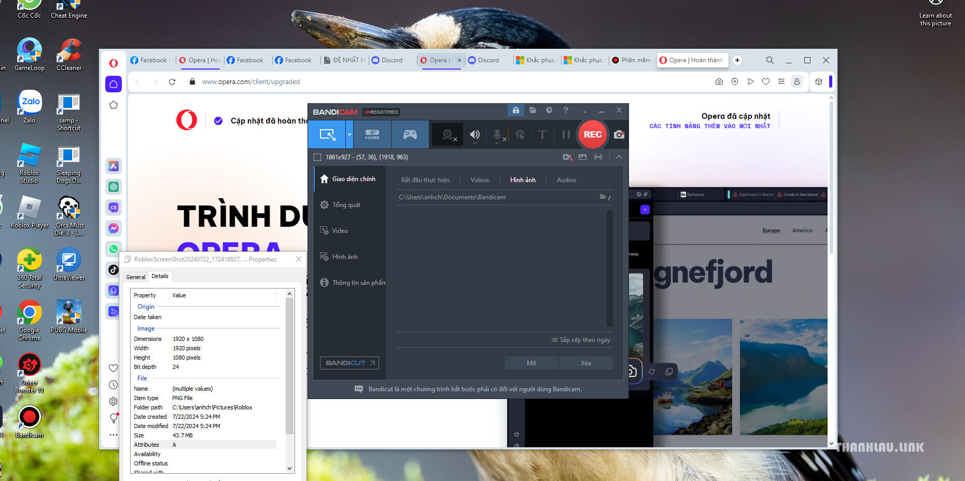Switch to ĐỆ NHẤT M browser tab
This screenshot has height=481, width=965.
(x=344, y=60)
